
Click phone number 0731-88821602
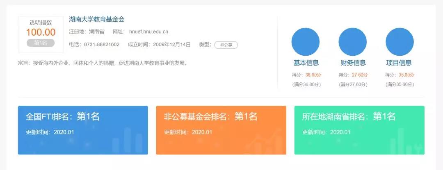pyautogui.click(x=102, y=45)
